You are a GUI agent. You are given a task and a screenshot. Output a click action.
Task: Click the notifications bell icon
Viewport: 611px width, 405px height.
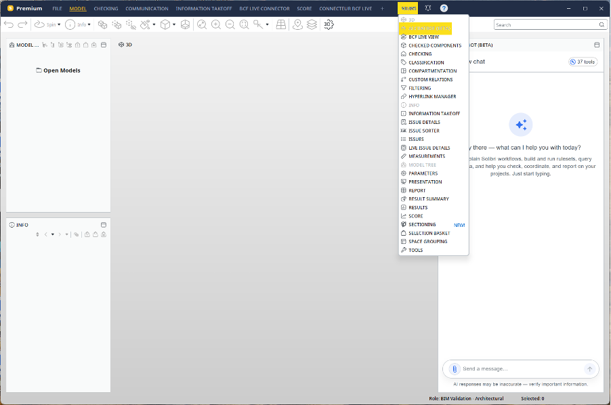pos(428,8)
